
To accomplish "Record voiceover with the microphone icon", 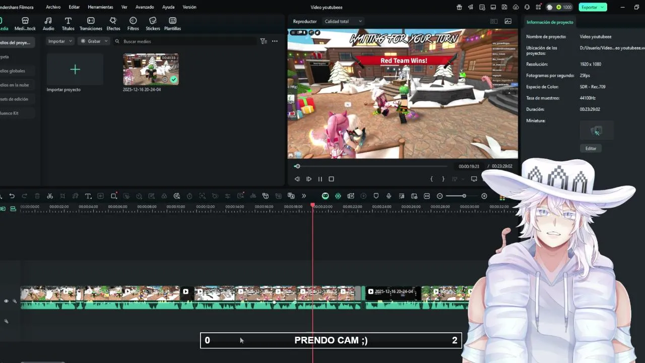I will (389, 196).
